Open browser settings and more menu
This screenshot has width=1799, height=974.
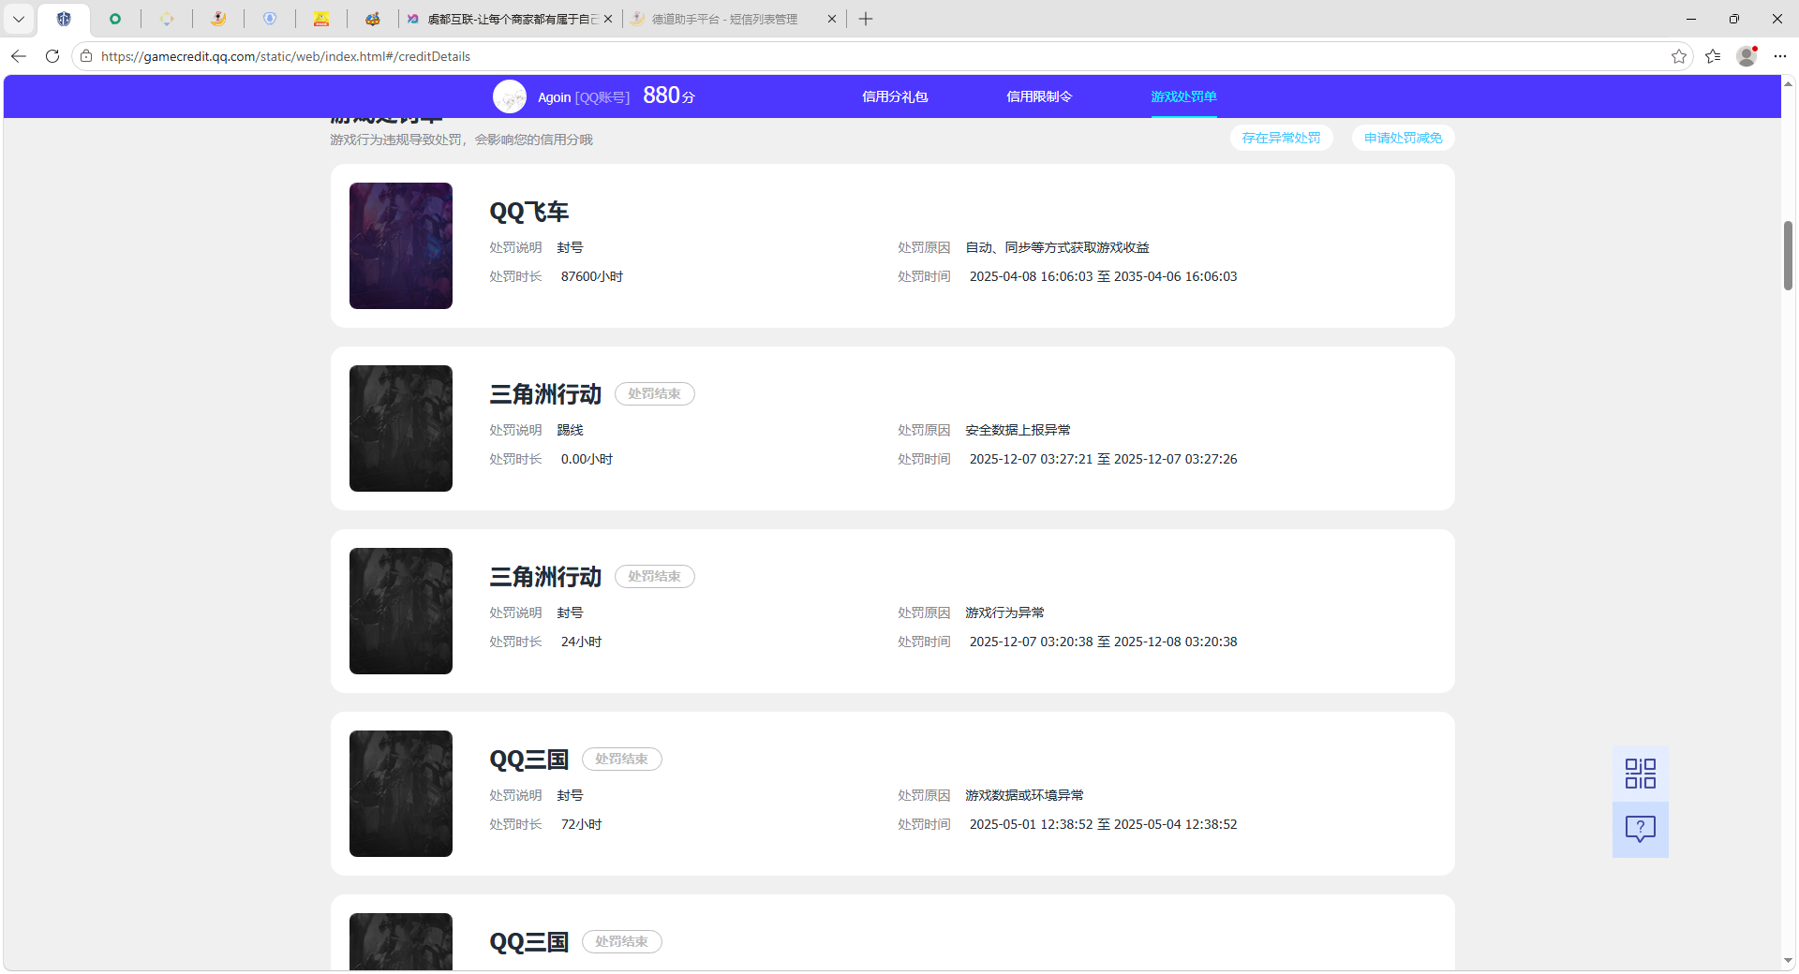pyautogui.click(x=1780, y=56)
